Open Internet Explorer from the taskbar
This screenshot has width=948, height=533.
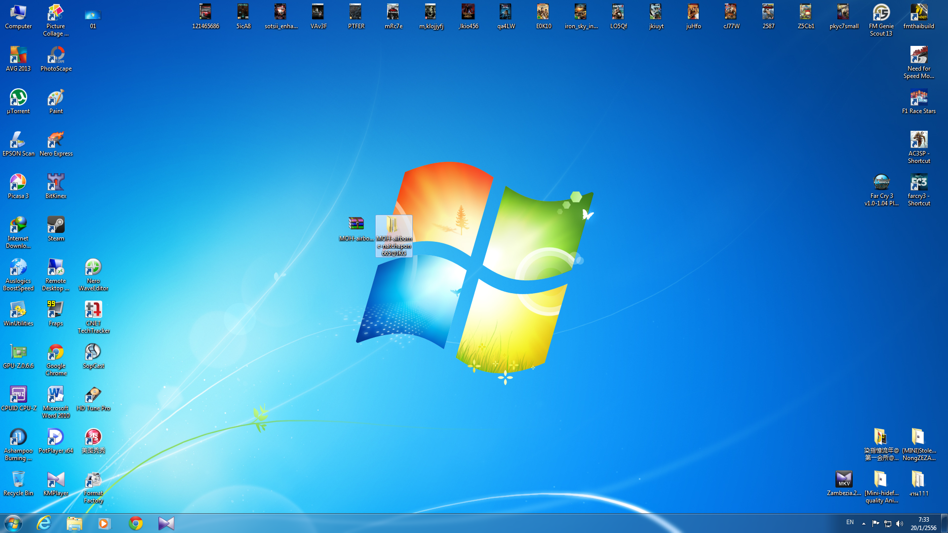[44, 523]
